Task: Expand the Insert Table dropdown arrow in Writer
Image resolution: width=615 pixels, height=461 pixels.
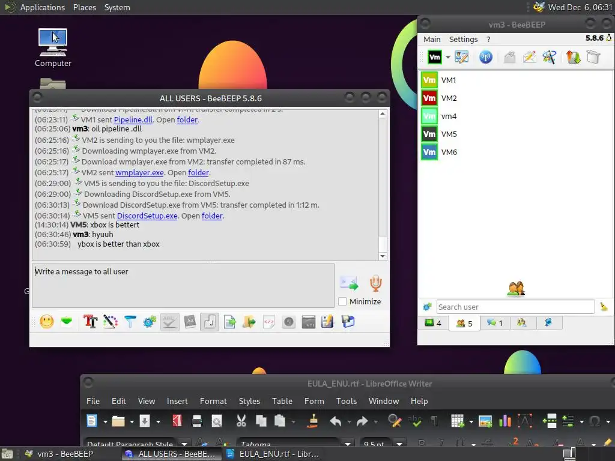Action: pyautogui.click(x=471, y=422)
